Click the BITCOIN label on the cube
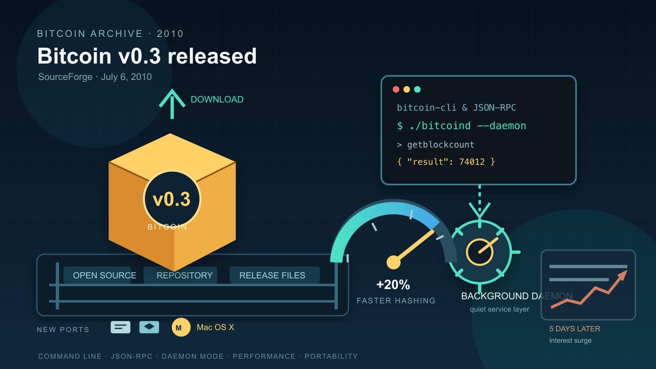Image resolution: width=656 pixels, height=369 pixels. point(167,227)
